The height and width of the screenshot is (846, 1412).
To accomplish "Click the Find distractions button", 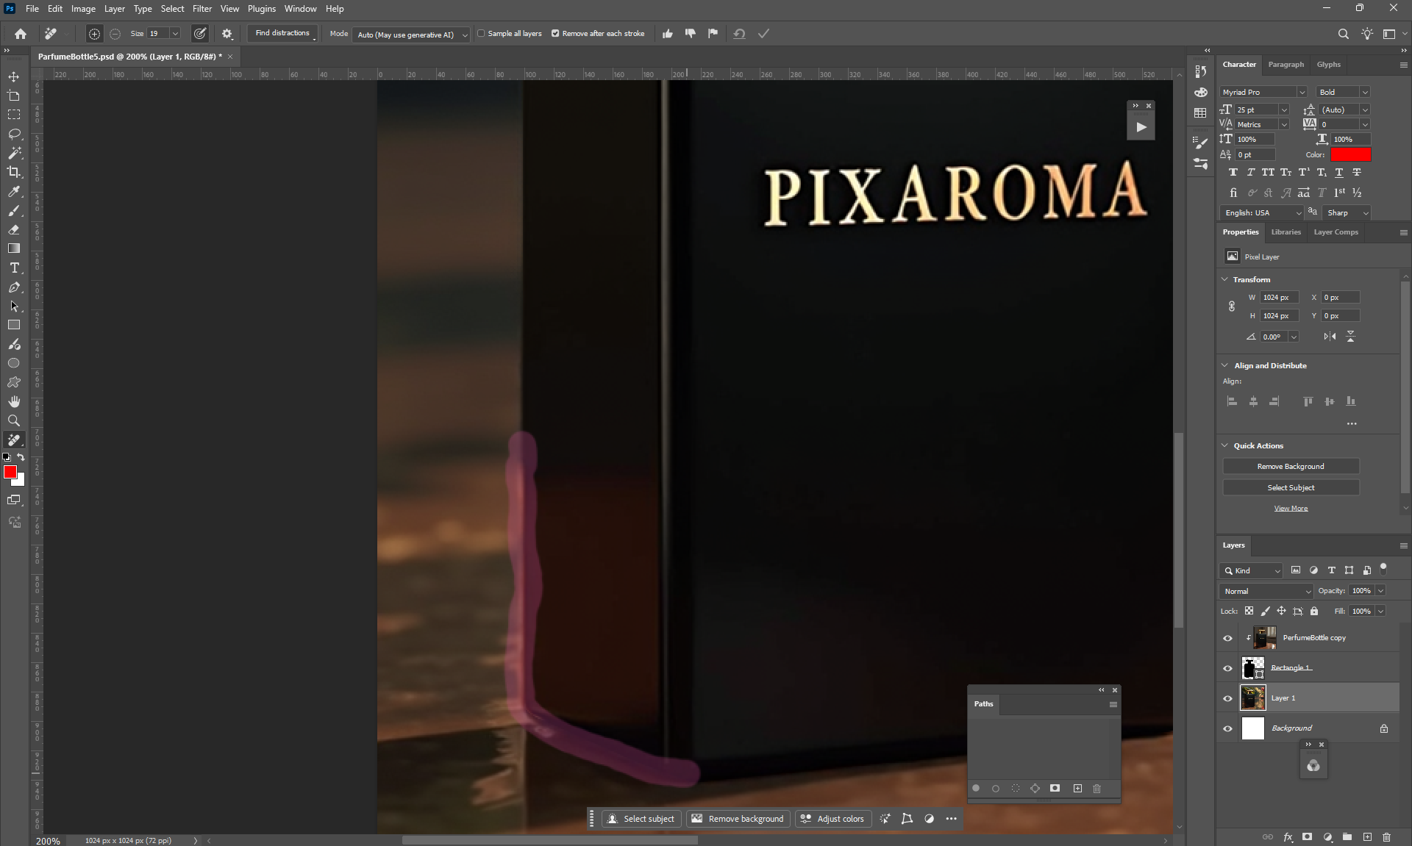I will pyautogui.click(x=282, y=33).
